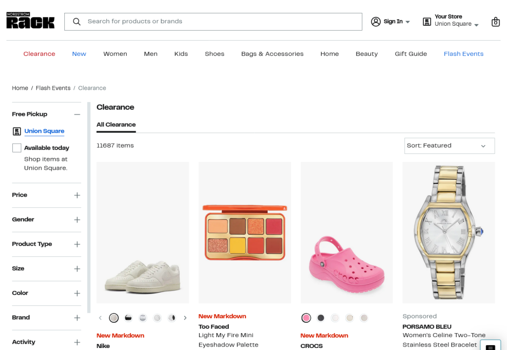The image size is (507, 350).
Task: Expand the Product Type filter
Action: [x=77, y=245]
